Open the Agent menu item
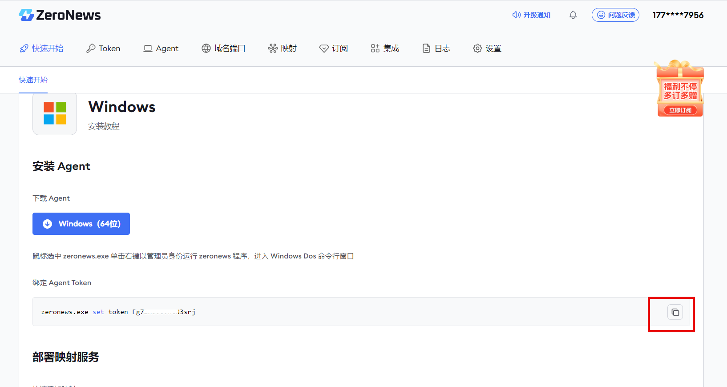727x387 pixels. click(161, 48)
